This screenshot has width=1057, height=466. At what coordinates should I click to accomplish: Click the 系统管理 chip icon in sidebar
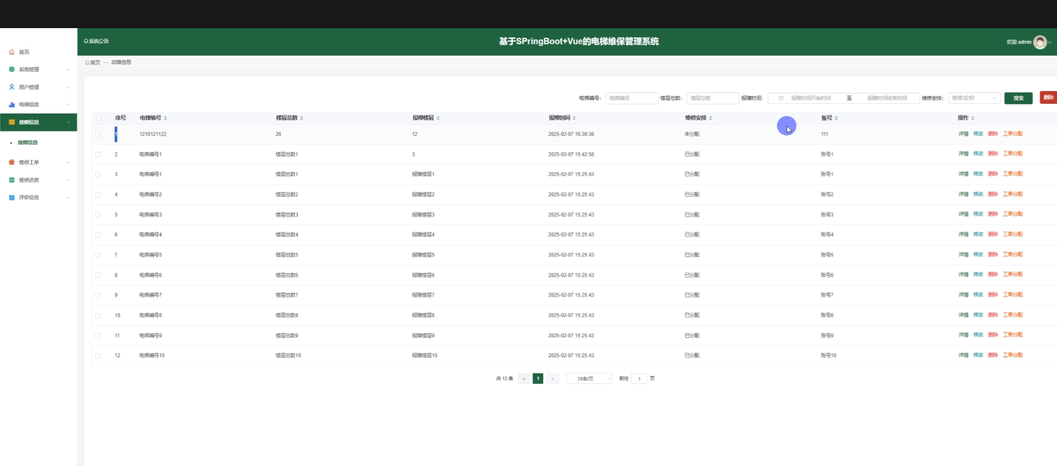tap(12, 70)
